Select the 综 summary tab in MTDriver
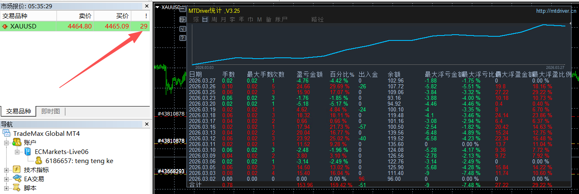This screenshot has height=194, width=579. pyautogui.click(x=196, y=19)
